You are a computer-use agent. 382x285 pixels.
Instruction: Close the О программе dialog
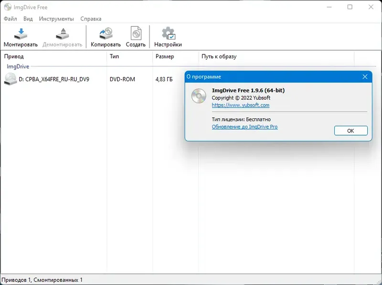click(365, 77)
